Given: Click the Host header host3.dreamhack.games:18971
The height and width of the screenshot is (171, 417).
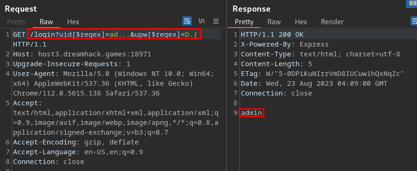Looking at the screenshot, I should tap(82, 54).
